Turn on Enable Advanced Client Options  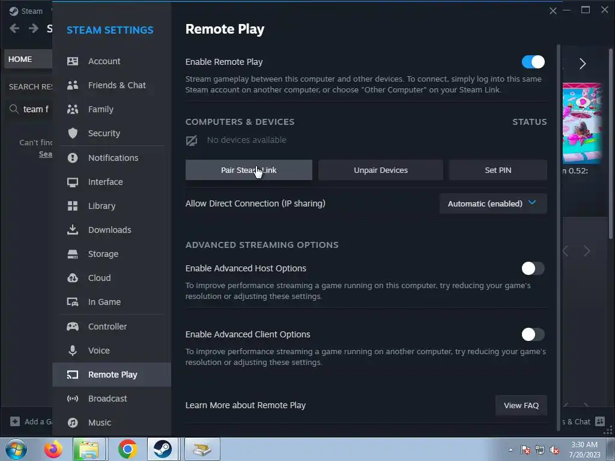pyautogui.click(x=533, y=334)
